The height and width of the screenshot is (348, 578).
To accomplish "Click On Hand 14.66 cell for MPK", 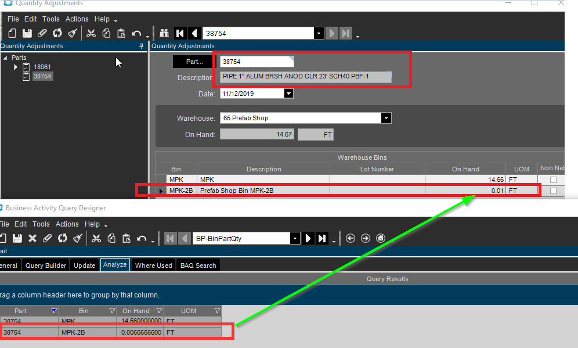I will pos(465,180).
